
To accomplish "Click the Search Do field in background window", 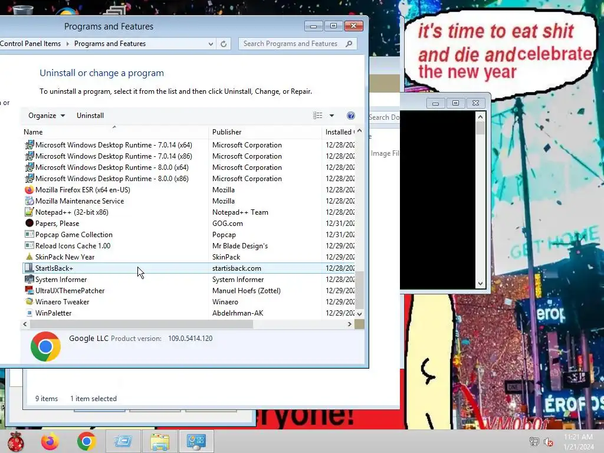I will [x=385, y=117].
